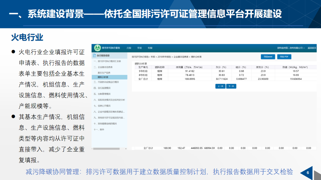Screen dimensions: 321x180
Task: Open 七、信息公开情况 sidebar entry
Action: pyautogui.click(x=102, y=106)
